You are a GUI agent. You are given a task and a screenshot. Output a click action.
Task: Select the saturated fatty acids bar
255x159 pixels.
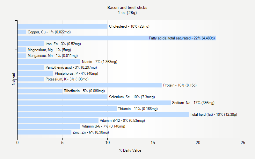[117, 38]
